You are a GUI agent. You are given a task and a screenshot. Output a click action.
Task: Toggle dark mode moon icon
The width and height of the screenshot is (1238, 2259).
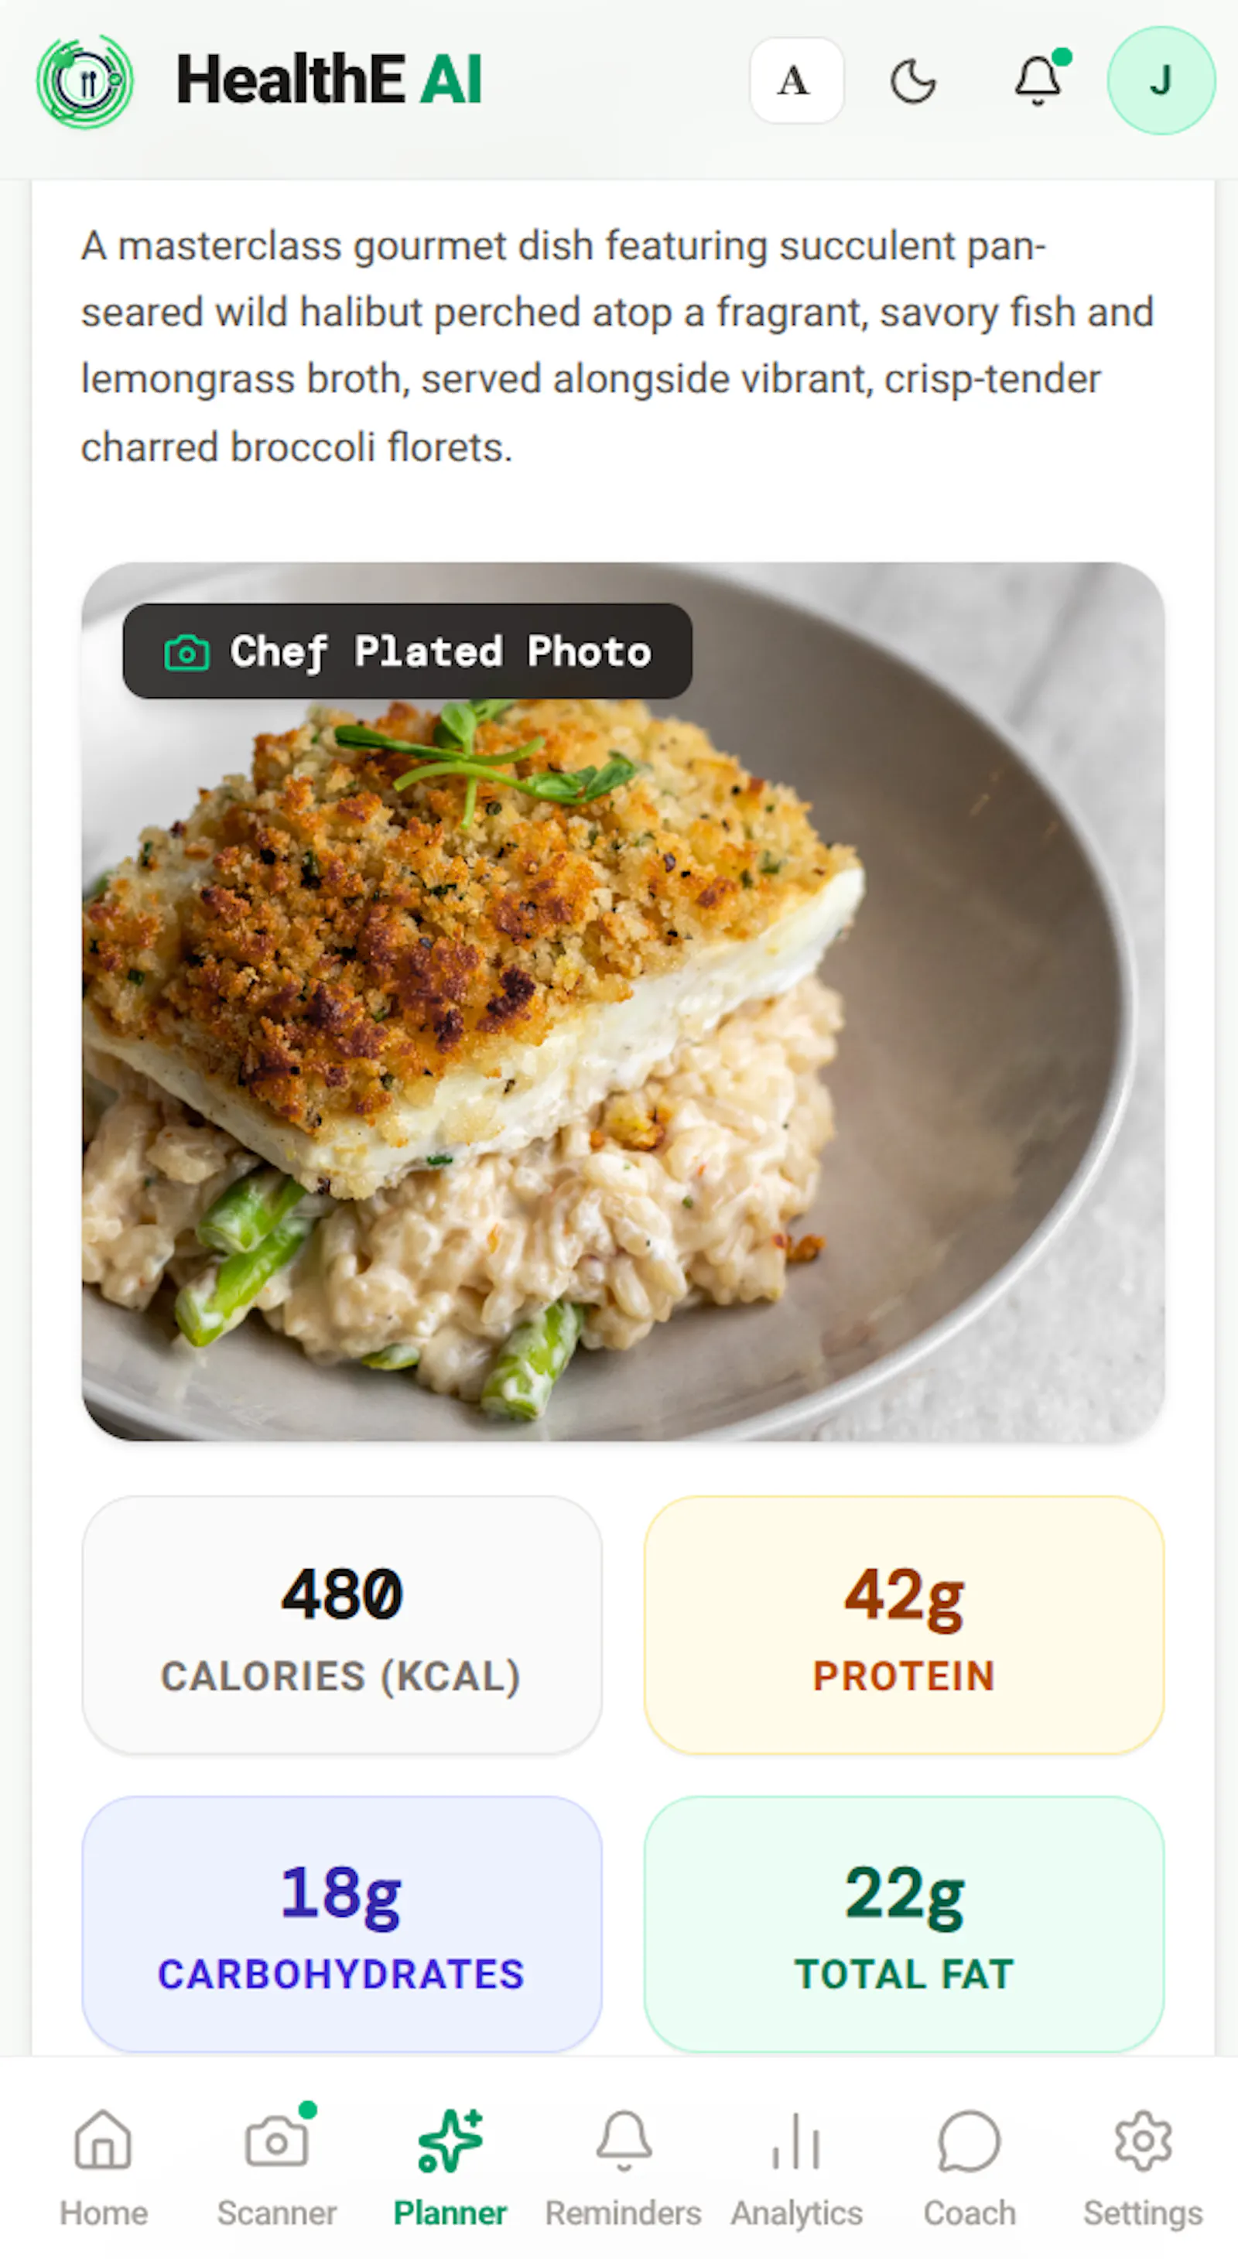point(913,81)
